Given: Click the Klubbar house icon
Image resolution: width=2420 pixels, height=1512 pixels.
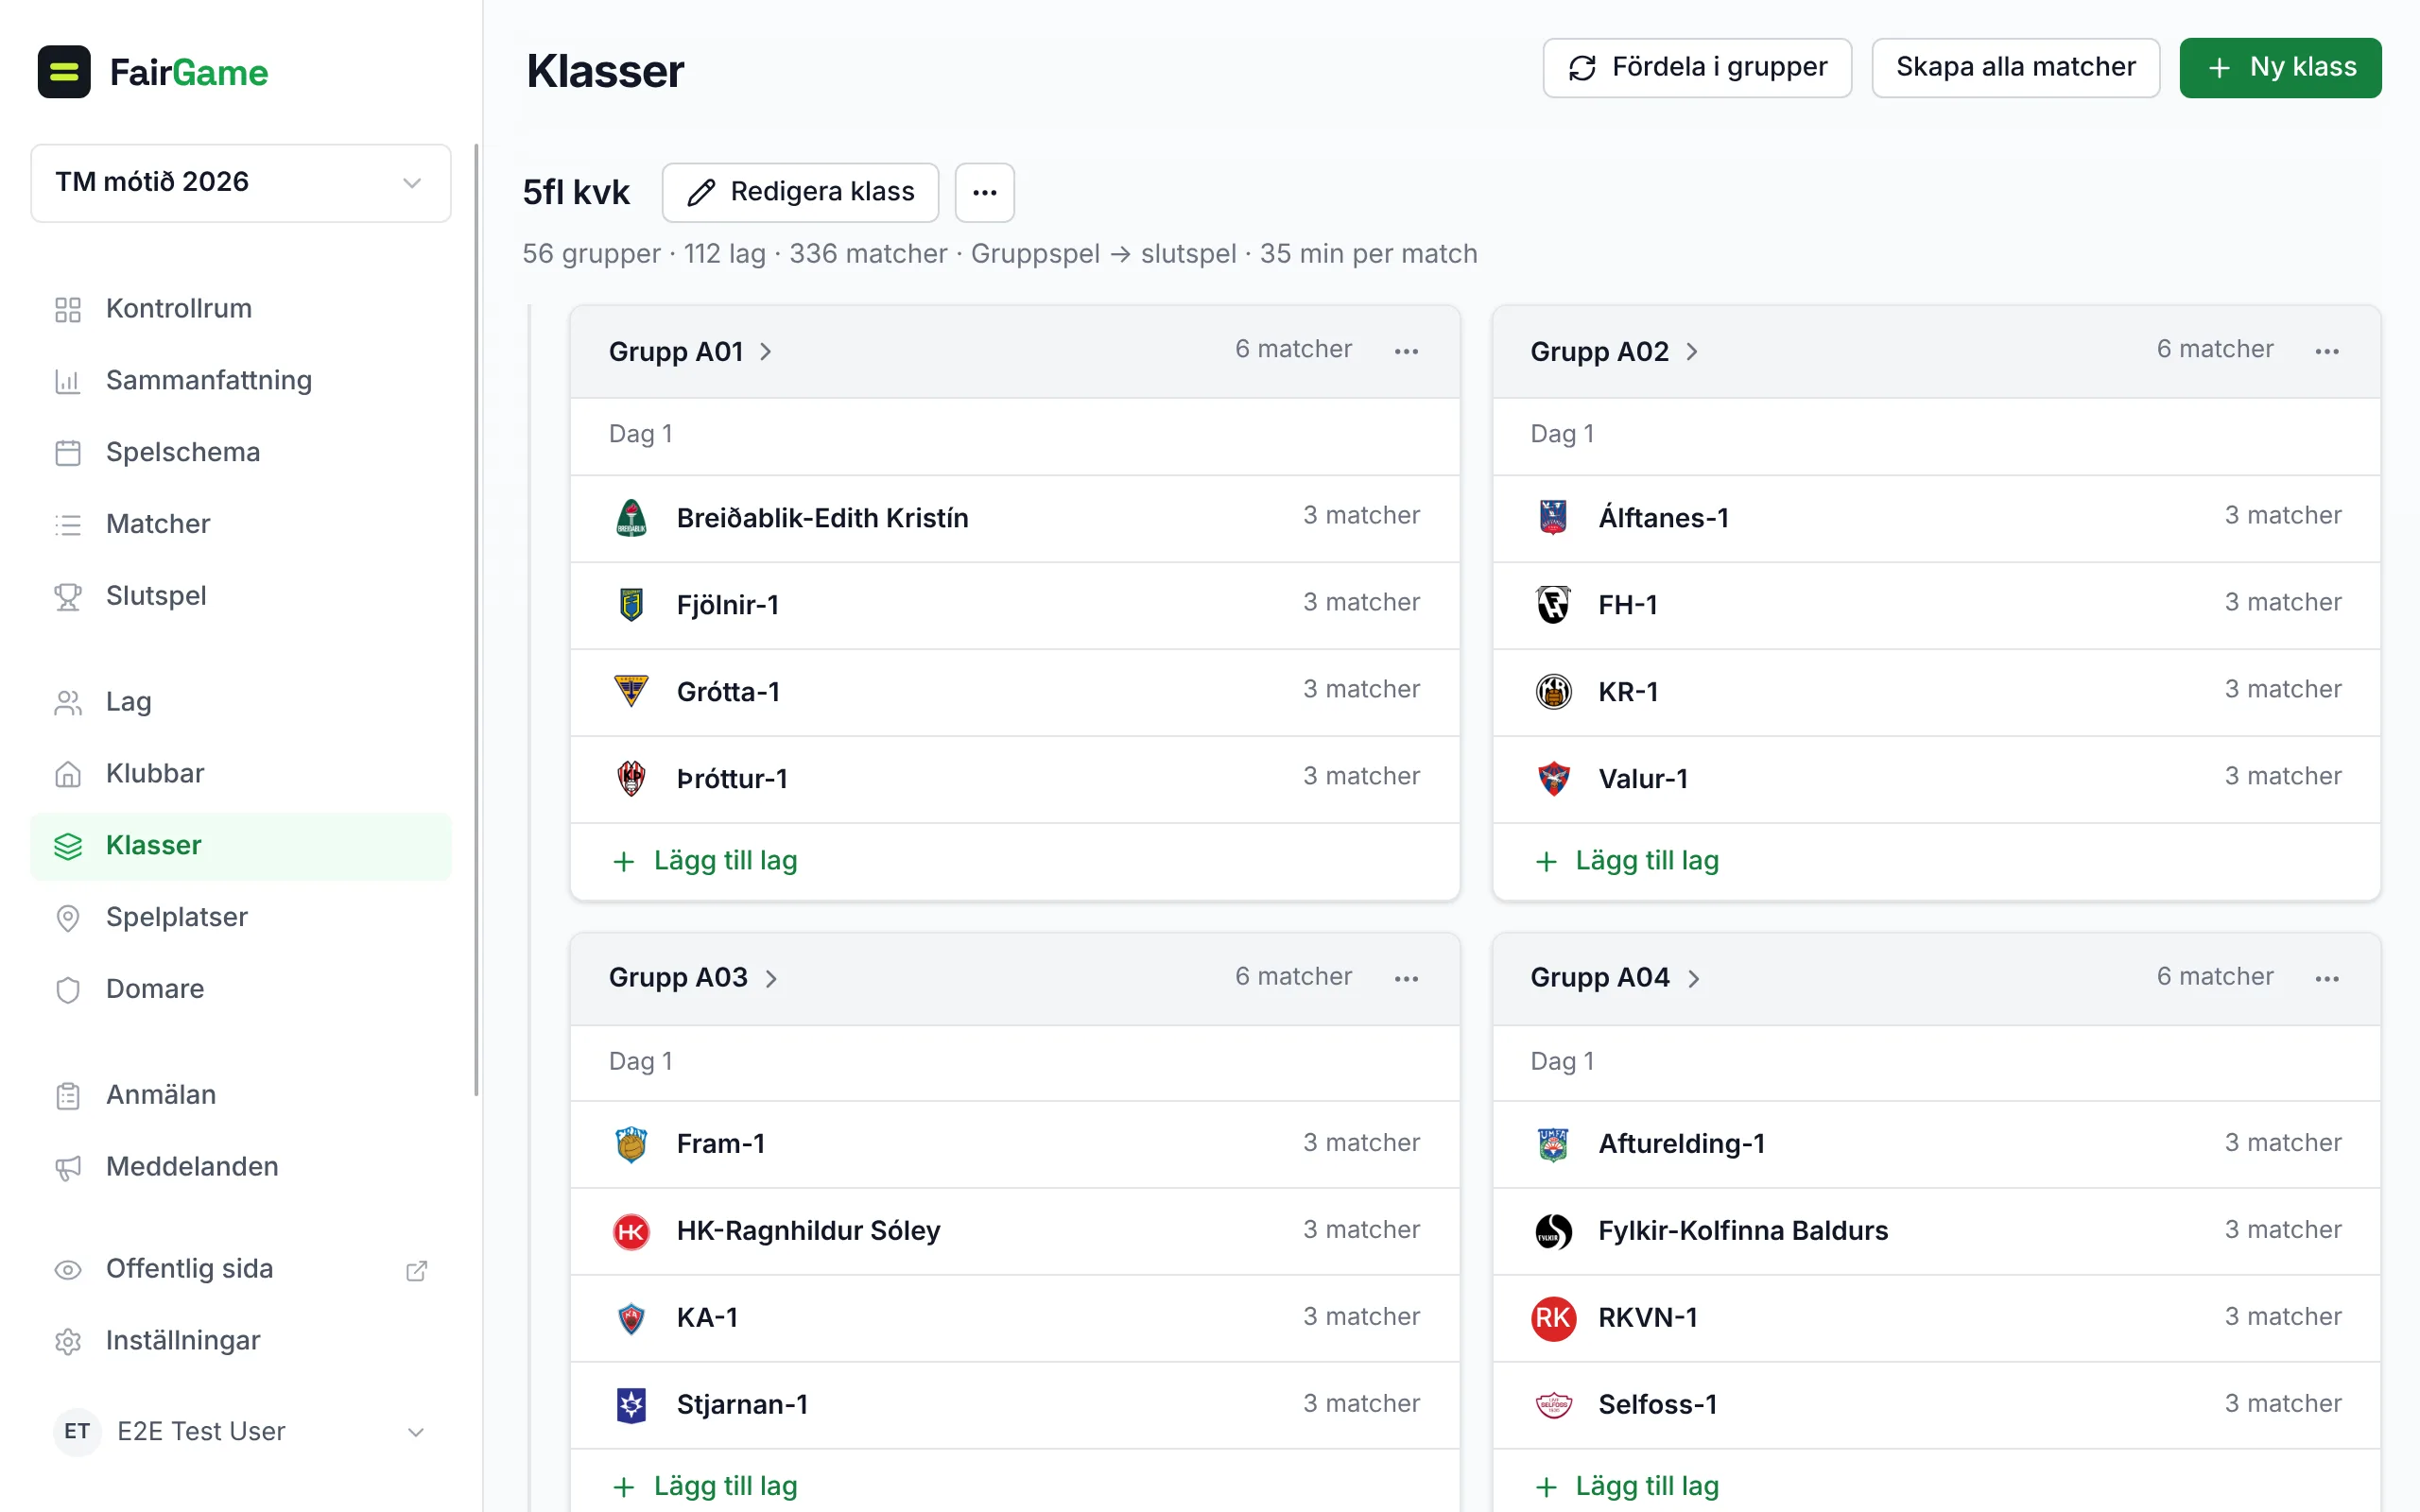Looking at the screenshot, I should pos(68,774).
